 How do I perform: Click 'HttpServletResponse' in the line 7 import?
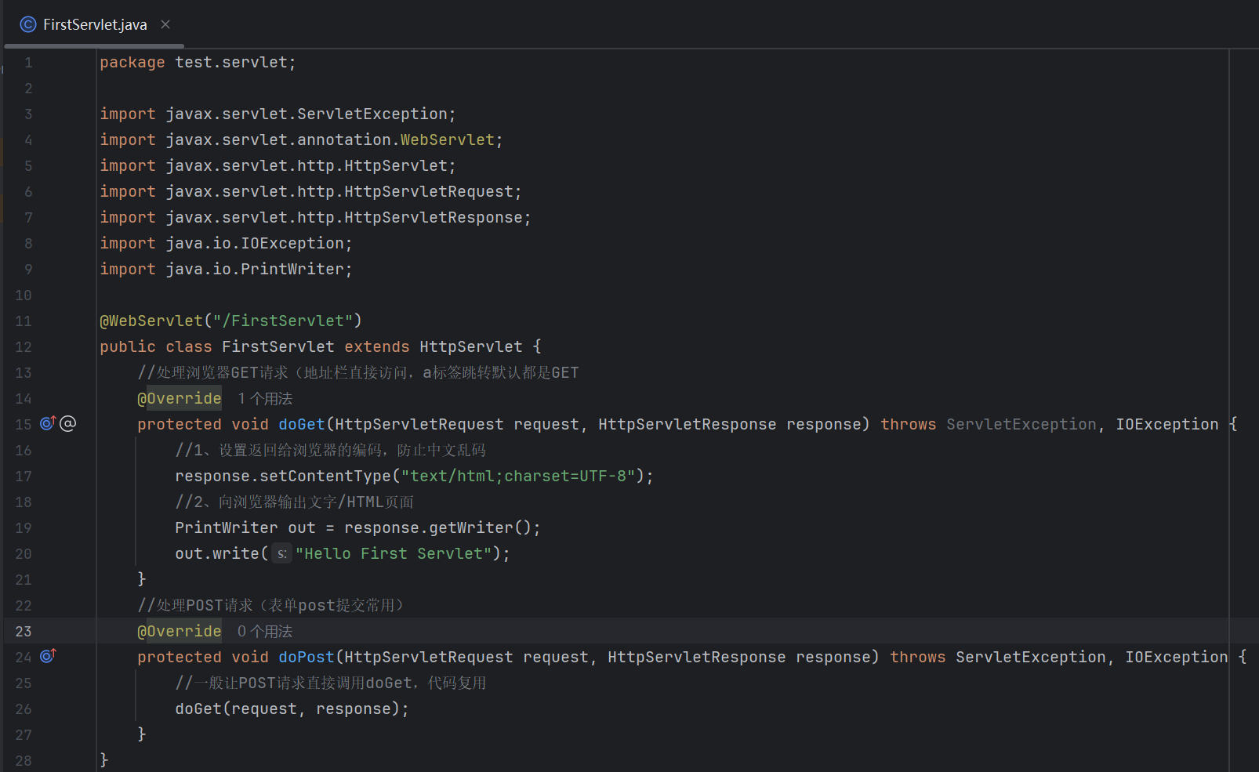tap(434, 218)
